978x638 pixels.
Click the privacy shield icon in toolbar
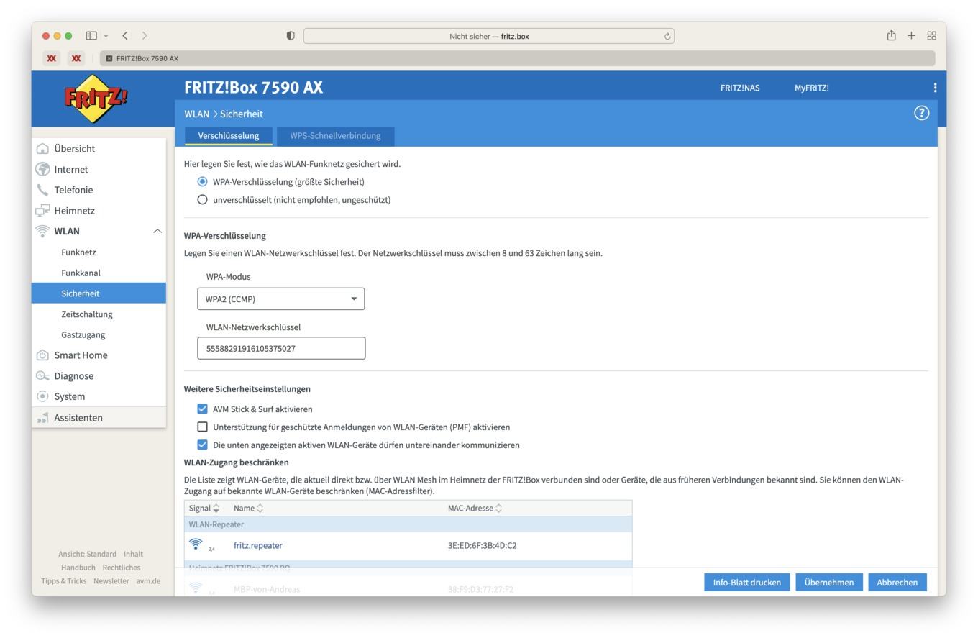pos(291,36)
